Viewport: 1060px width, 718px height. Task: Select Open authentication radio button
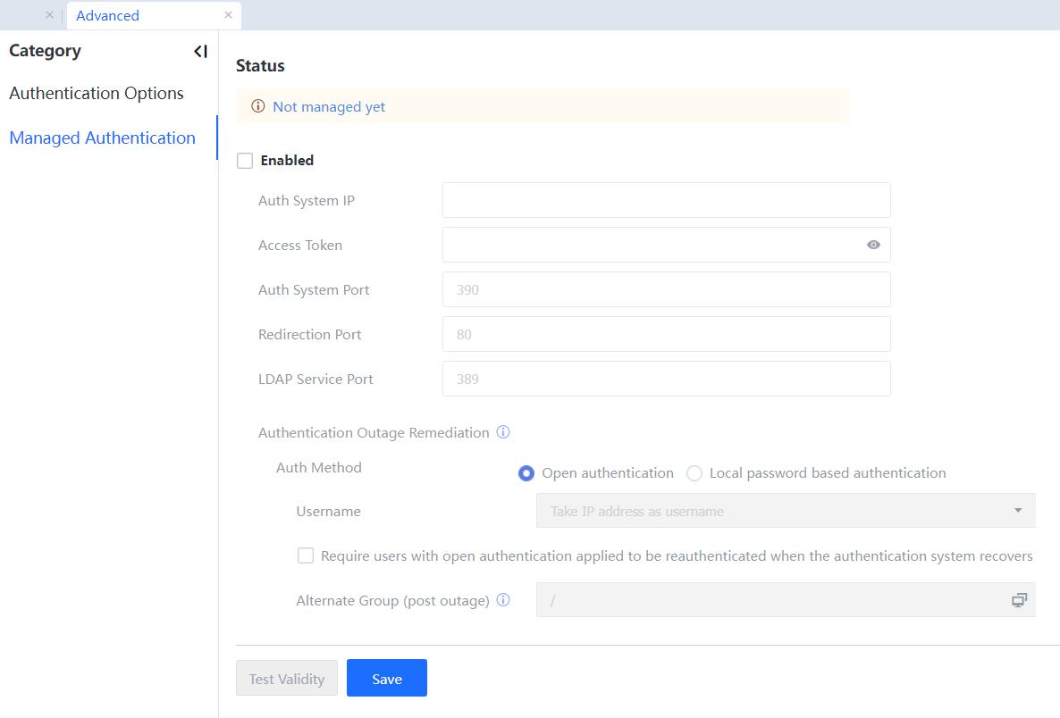point(526,473)
